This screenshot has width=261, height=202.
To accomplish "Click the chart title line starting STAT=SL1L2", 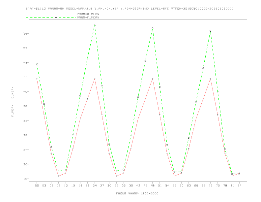I will pos(130,9).
